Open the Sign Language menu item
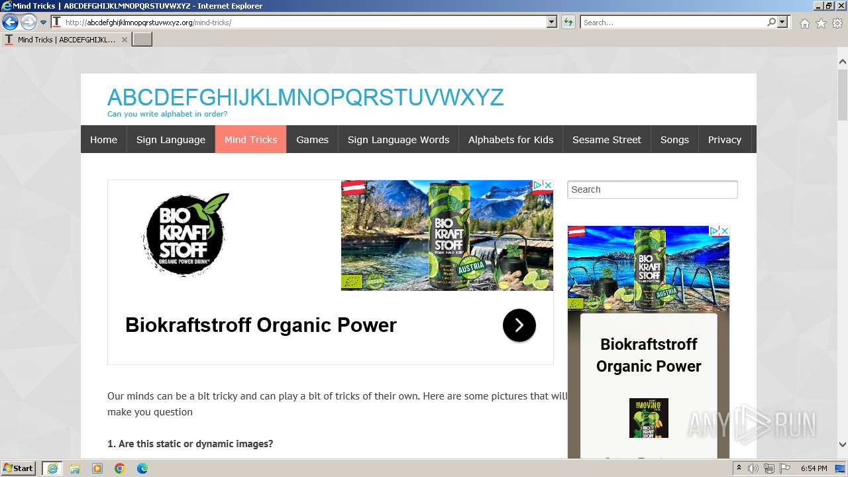Viewport: 848px width, 477px height. 171,139
